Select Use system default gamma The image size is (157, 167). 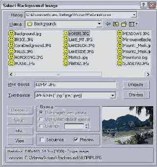pyautogui.click(x=41, y=119)
